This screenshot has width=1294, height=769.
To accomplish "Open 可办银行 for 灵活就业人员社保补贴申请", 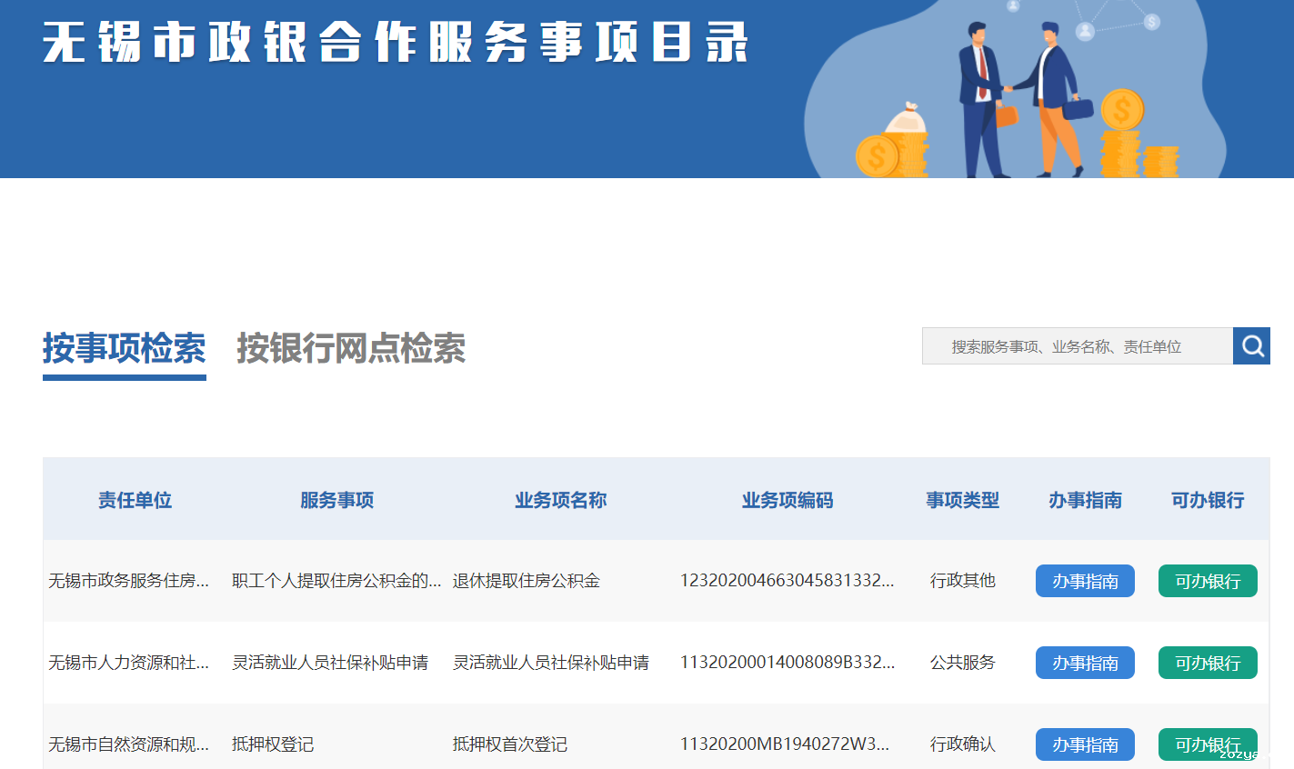I will [1208, 663].
